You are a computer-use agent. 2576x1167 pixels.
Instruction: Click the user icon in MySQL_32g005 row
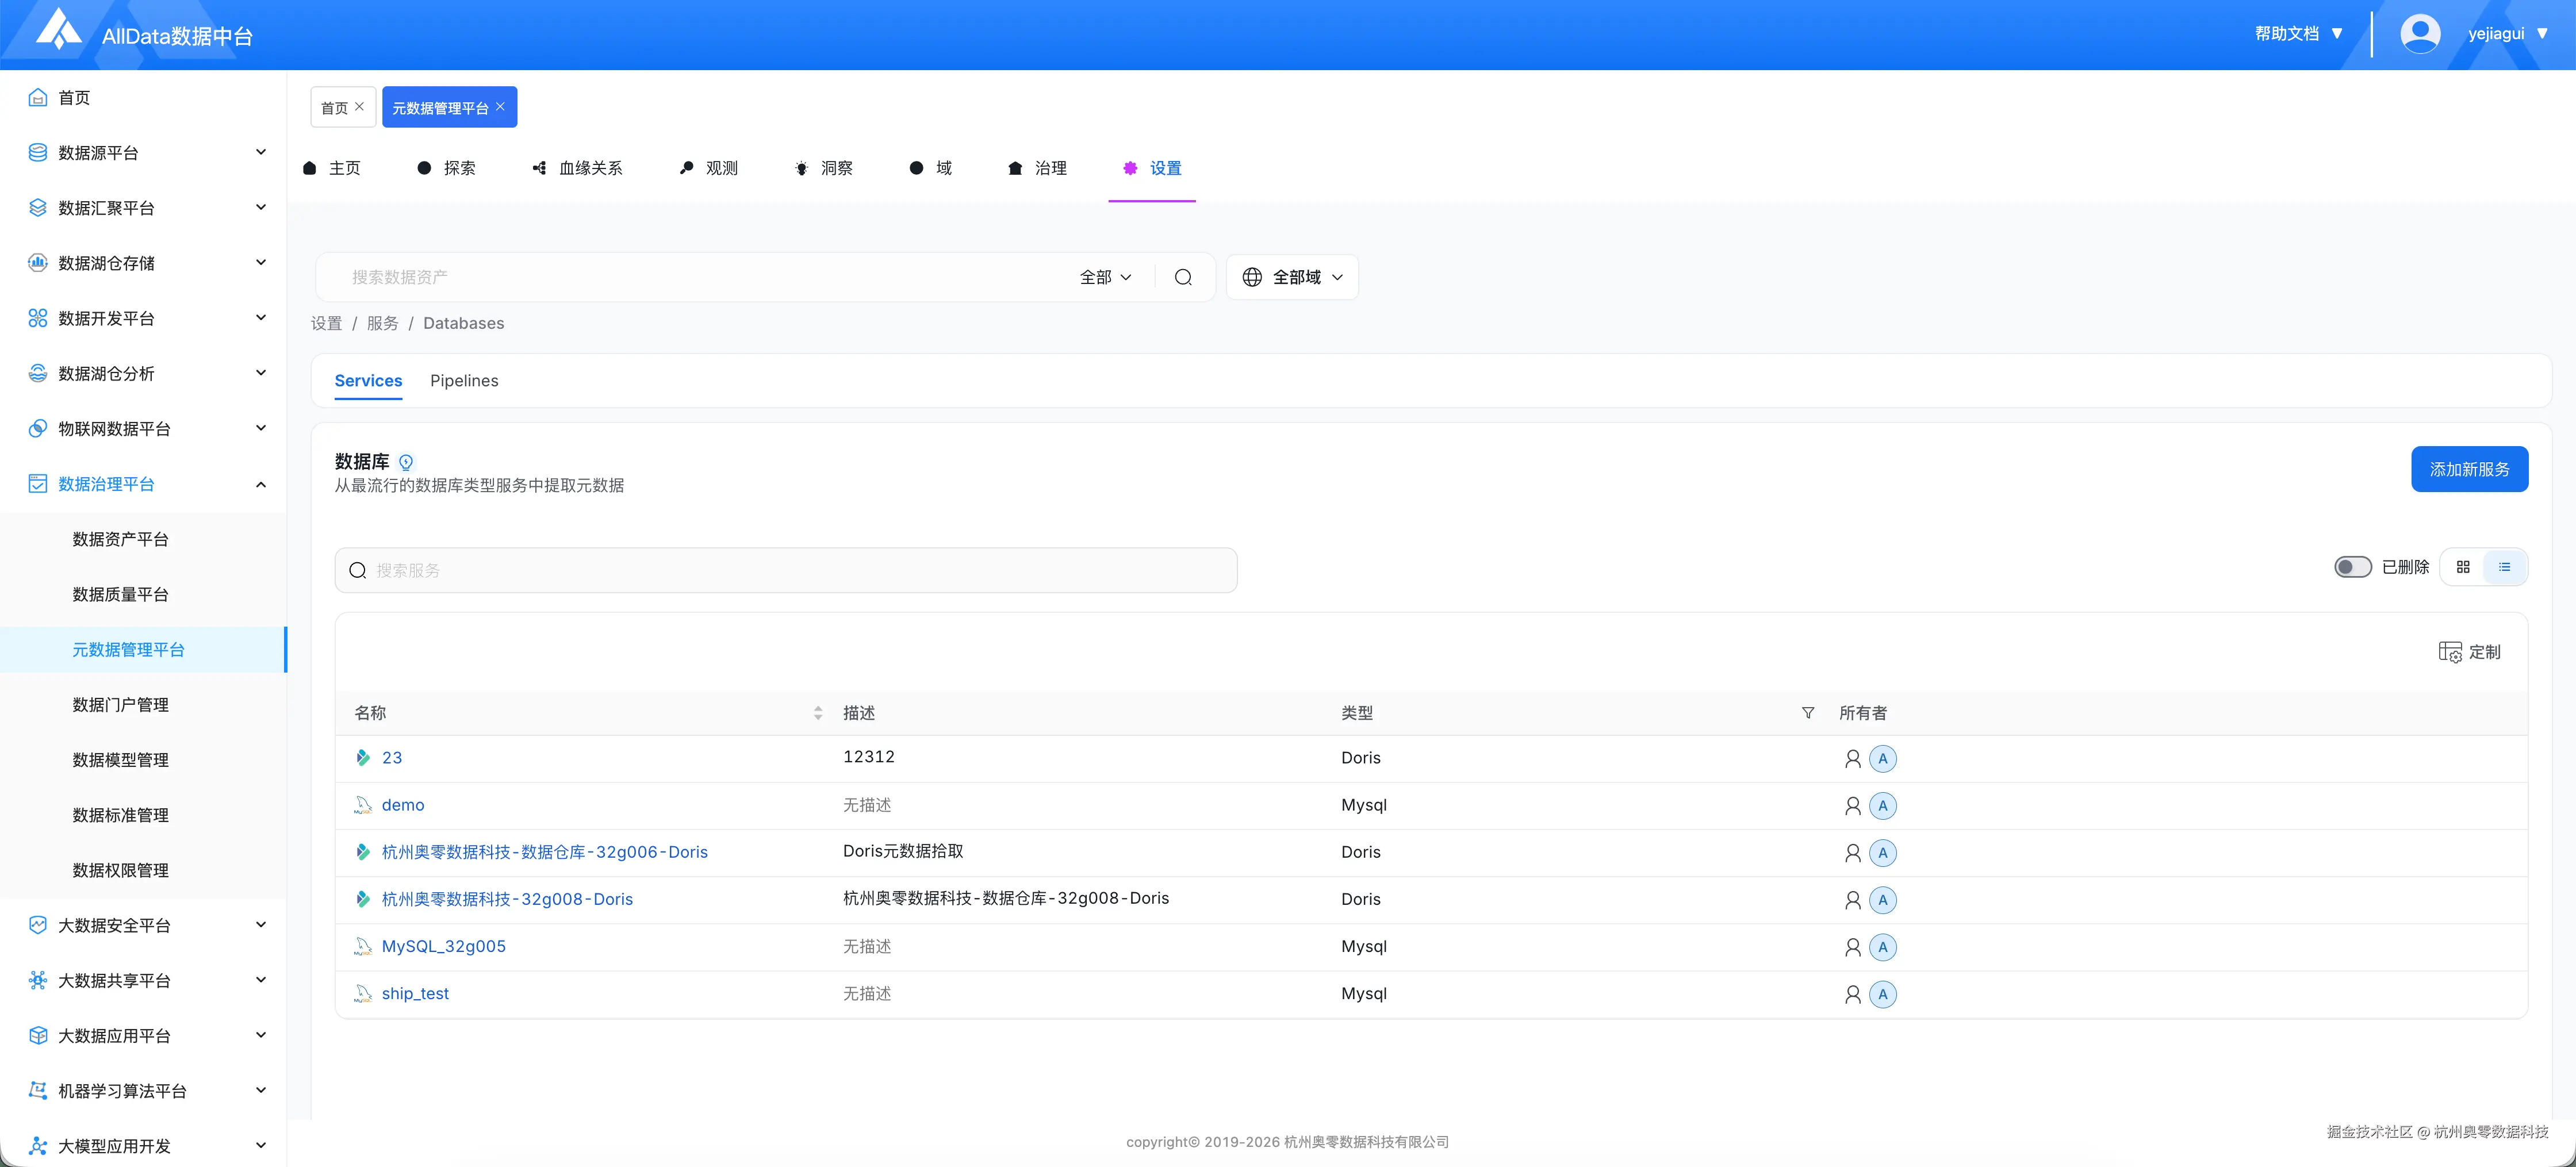point(1853,947)
